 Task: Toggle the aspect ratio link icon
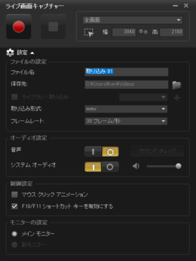click(x=143, y=32)
